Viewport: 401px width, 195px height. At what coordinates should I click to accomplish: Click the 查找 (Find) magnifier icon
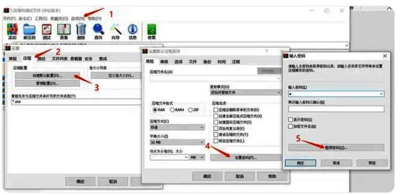click(98, 31)
